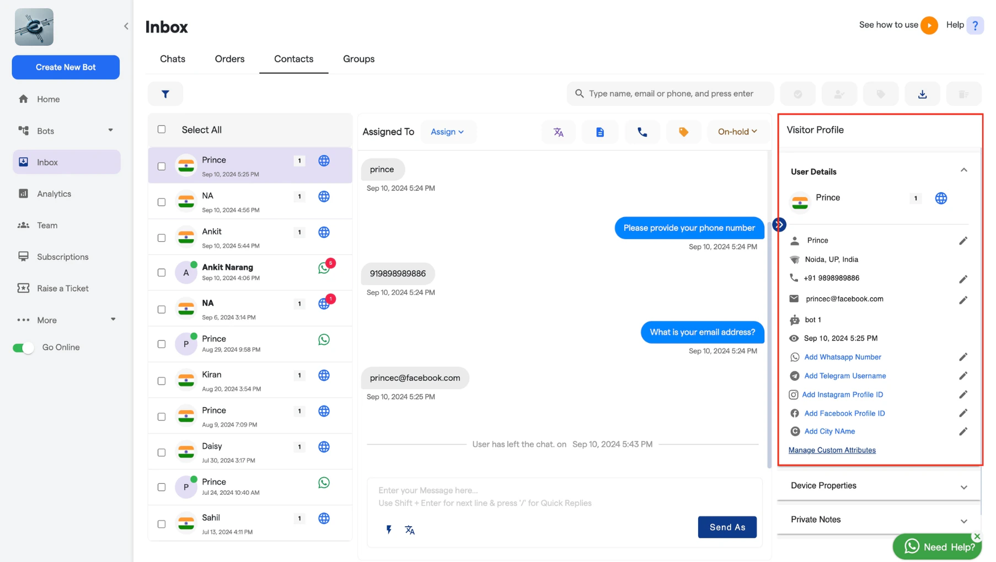Open the Assign dropdown
The width and height of the screenshot is (996, 562).
(x=447, y=132)
